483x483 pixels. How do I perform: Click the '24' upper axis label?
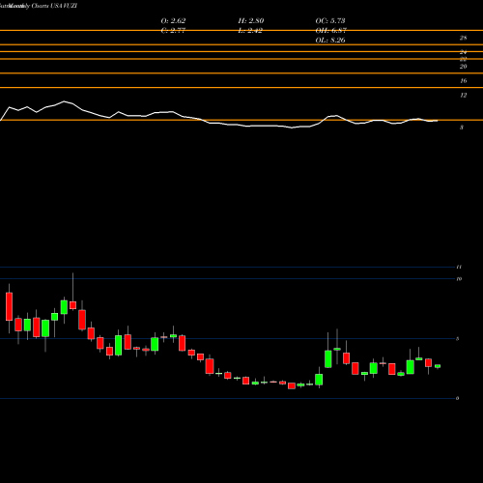[463, 52]
